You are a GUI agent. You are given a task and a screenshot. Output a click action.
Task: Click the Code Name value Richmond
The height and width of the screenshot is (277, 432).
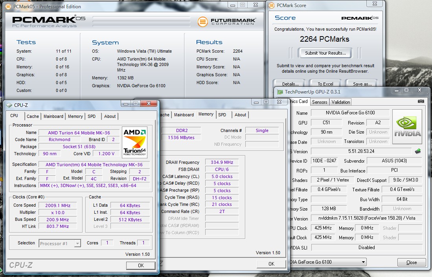pyautogui.click(x=59, y=139)
